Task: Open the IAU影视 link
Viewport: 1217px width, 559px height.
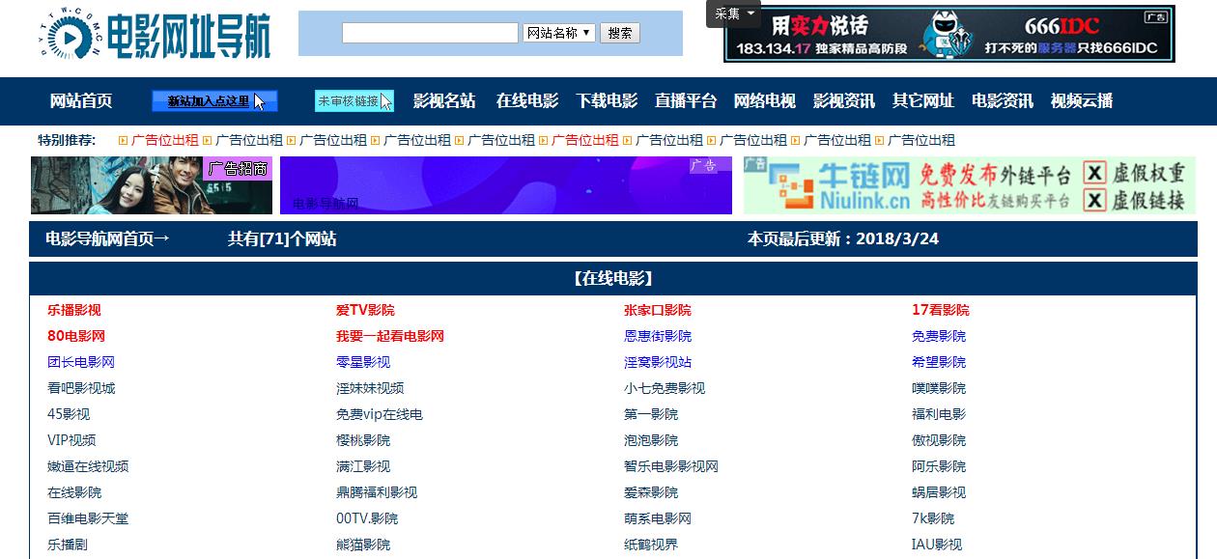Action: click(937, 545)
